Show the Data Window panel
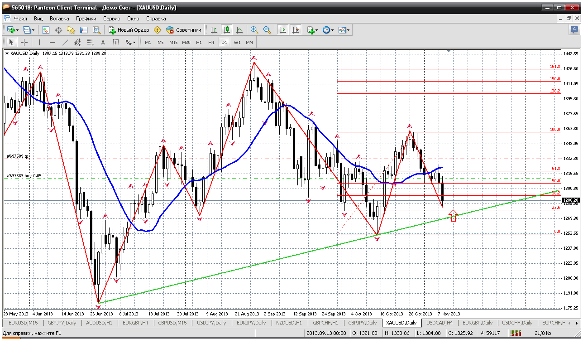The height and width of the screenshot is (339, 583). (x=58, y=30)
